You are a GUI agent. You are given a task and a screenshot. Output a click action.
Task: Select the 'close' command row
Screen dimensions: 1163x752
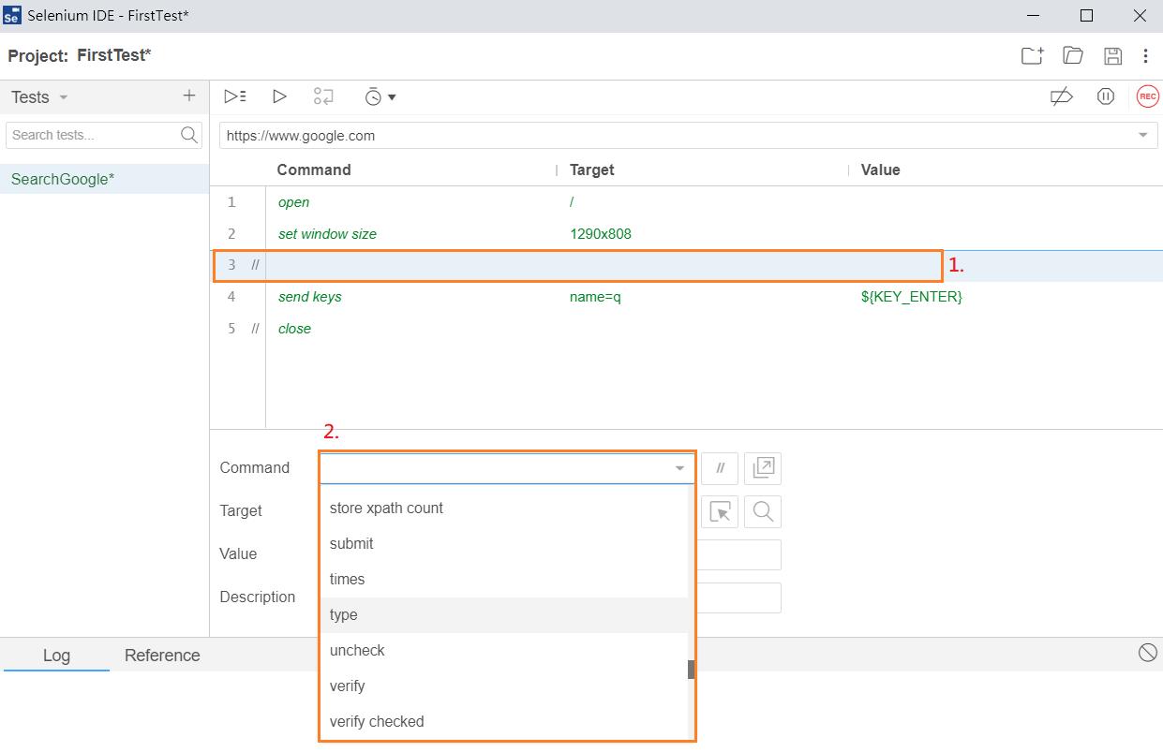pos(686,329)
